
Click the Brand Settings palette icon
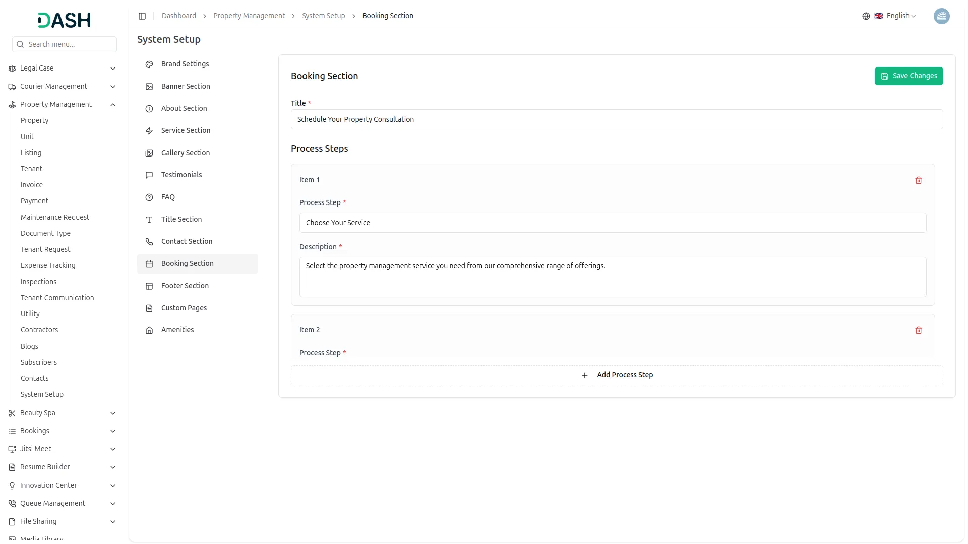coord(149,64)
